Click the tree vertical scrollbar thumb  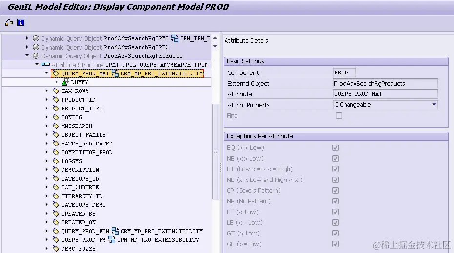click(x=216, y=151)
